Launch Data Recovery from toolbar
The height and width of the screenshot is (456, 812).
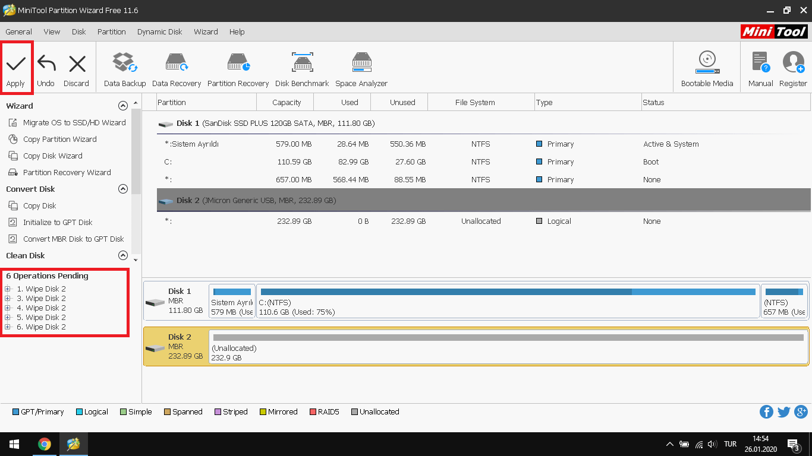(177, 69)
